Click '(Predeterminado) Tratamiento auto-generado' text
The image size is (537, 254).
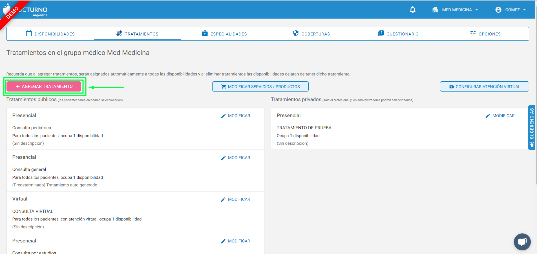55,185
